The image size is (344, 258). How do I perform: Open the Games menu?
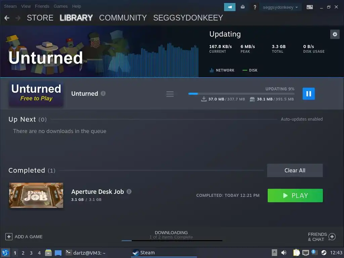(x=60, y=6)
